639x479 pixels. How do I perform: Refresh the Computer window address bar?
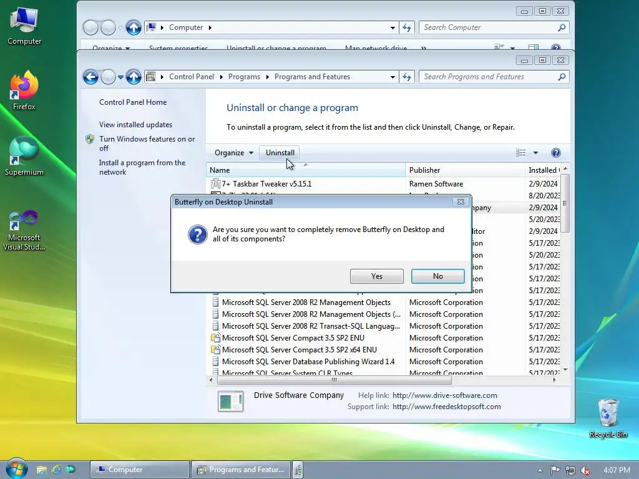click(x=407, y=27)
